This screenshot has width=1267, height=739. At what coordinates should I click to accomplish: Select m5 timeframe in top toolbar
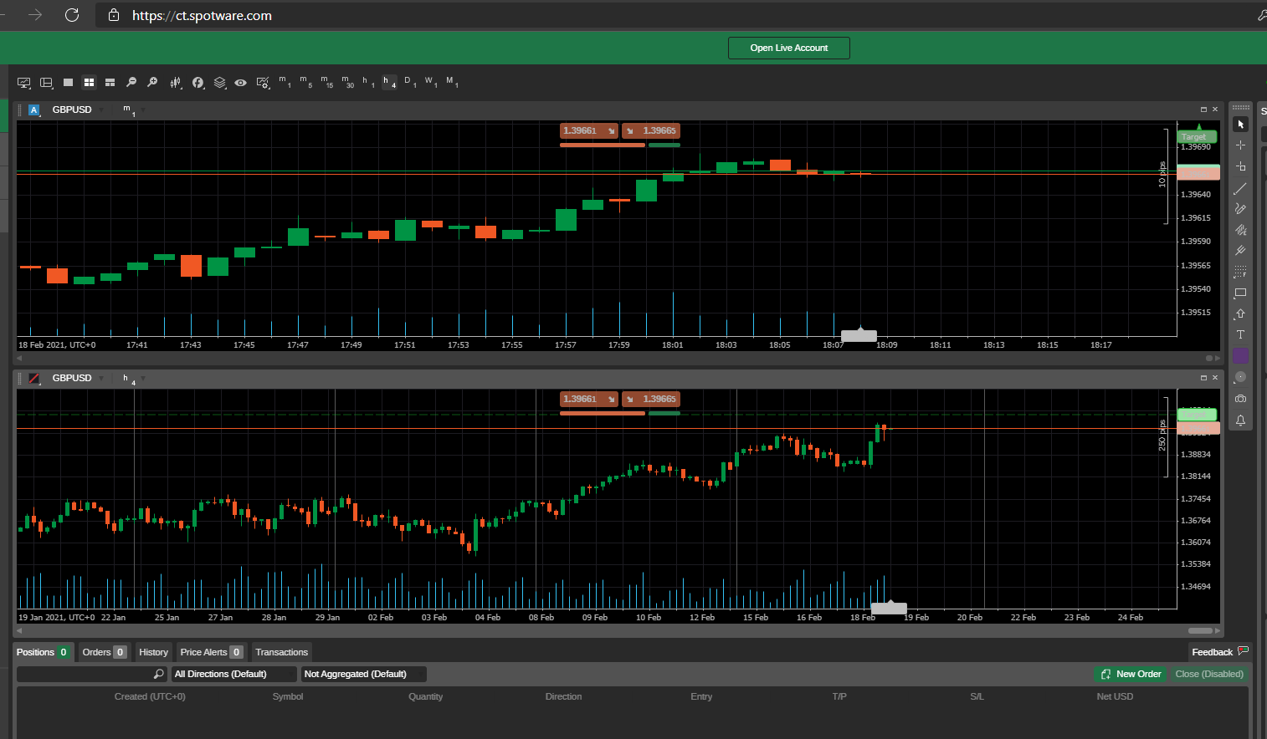(306, 82)
